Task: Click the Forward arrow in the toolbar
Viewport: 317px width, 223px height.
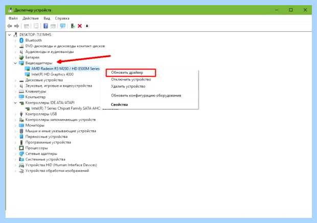Action: tap(17, 26)
